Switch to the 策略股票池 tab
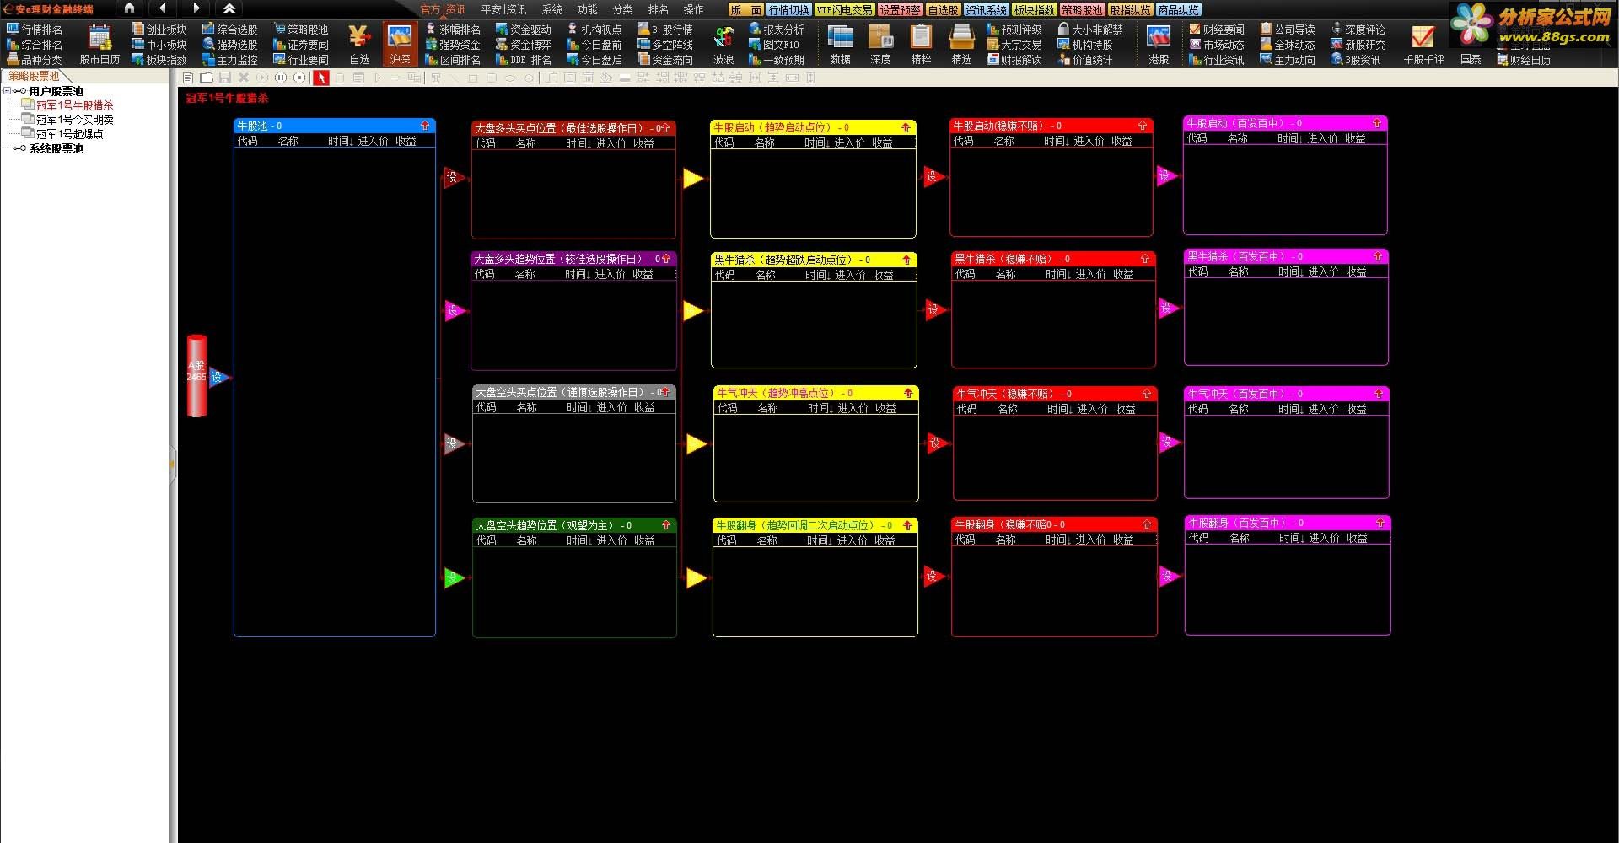This screenshot has height=843, width=1619. [35, 76]
